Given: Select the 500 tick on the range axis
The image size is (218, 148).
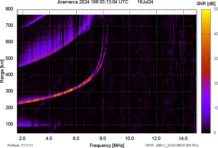Looking at the screenshot, I should click(9, 58).
